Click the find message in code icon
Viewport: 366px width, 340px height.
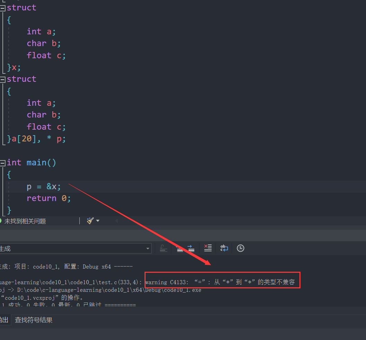coord(163,248)
